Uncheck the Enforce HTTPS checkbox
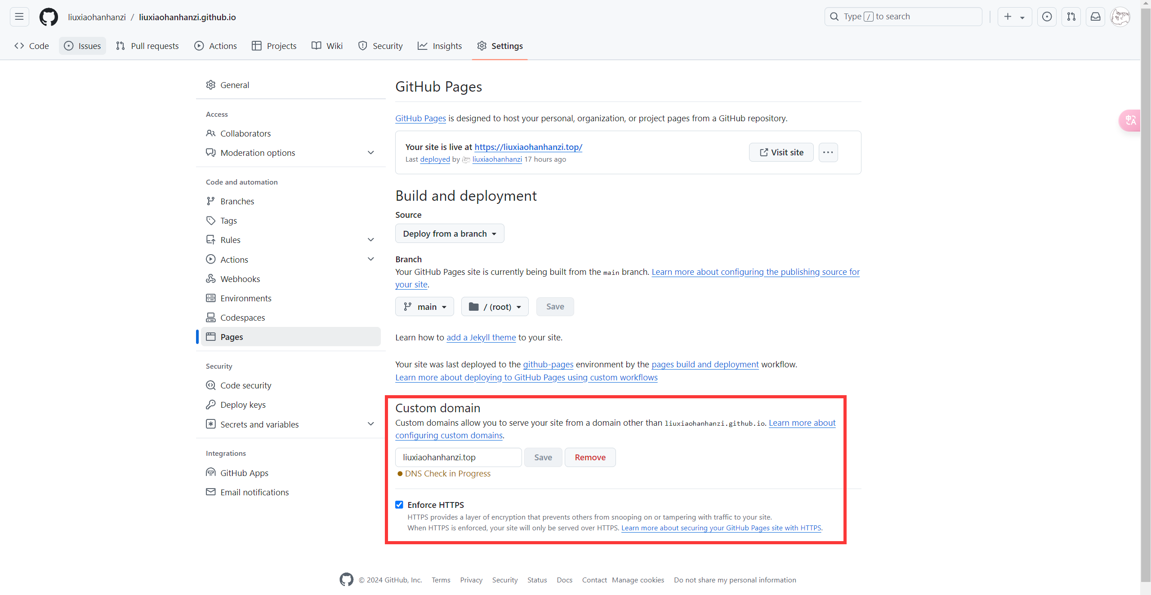The width and height of the screenshot is (1151, 595). (x=399, y=504)
